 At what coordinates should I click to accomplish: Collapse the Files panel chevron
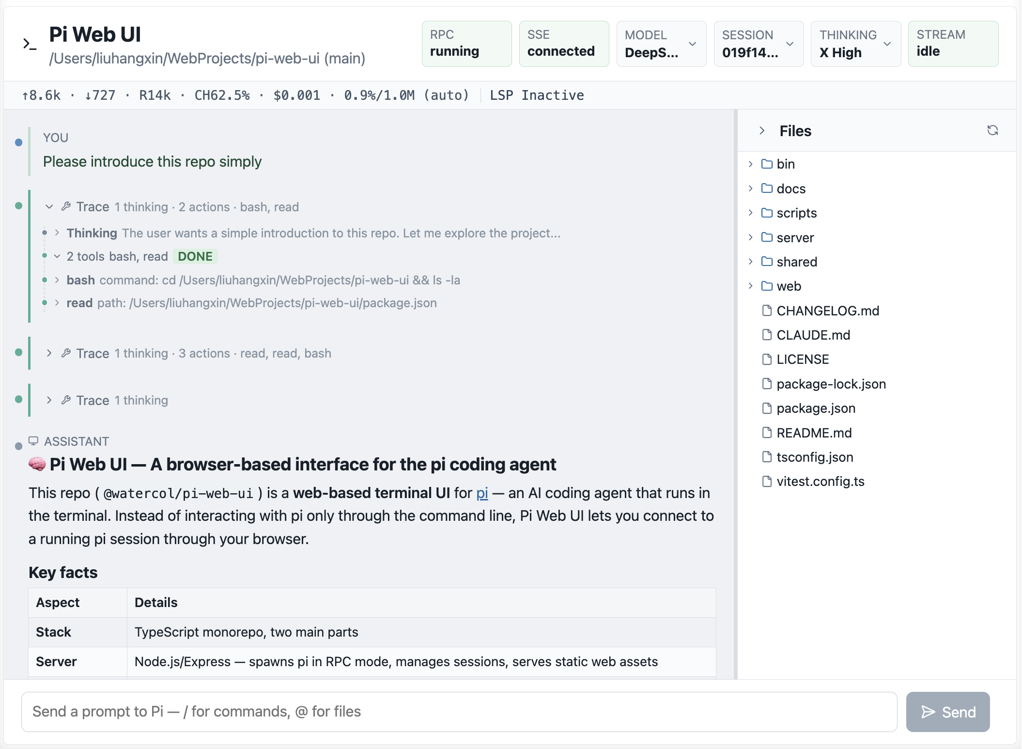[x=762, y=131]
